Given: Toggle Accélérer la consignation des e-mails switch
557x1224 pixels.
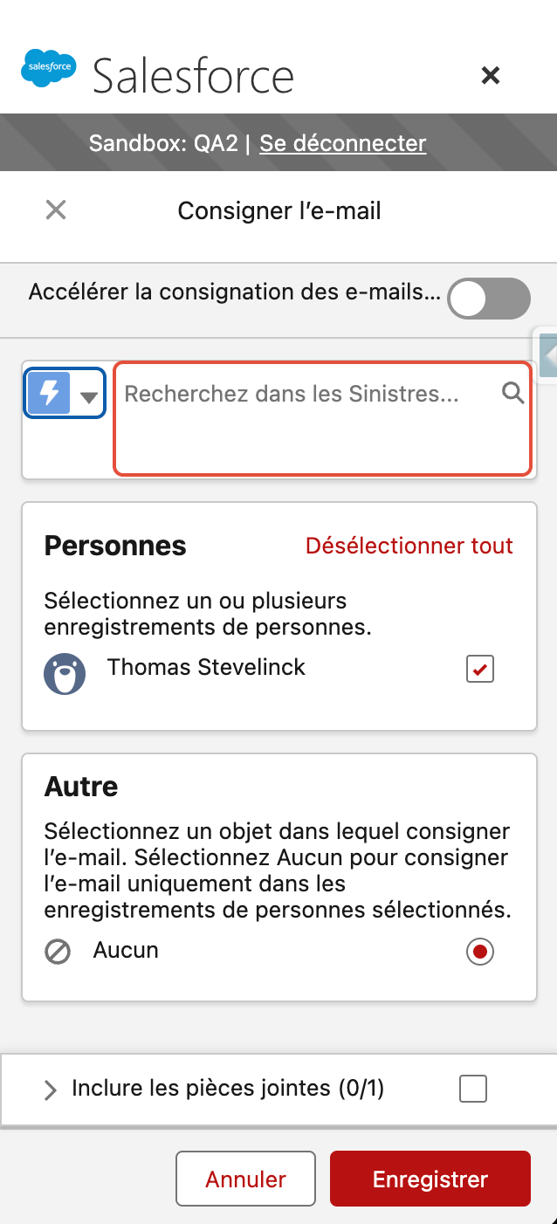Looking at the screenshot, I should (489, 299).
